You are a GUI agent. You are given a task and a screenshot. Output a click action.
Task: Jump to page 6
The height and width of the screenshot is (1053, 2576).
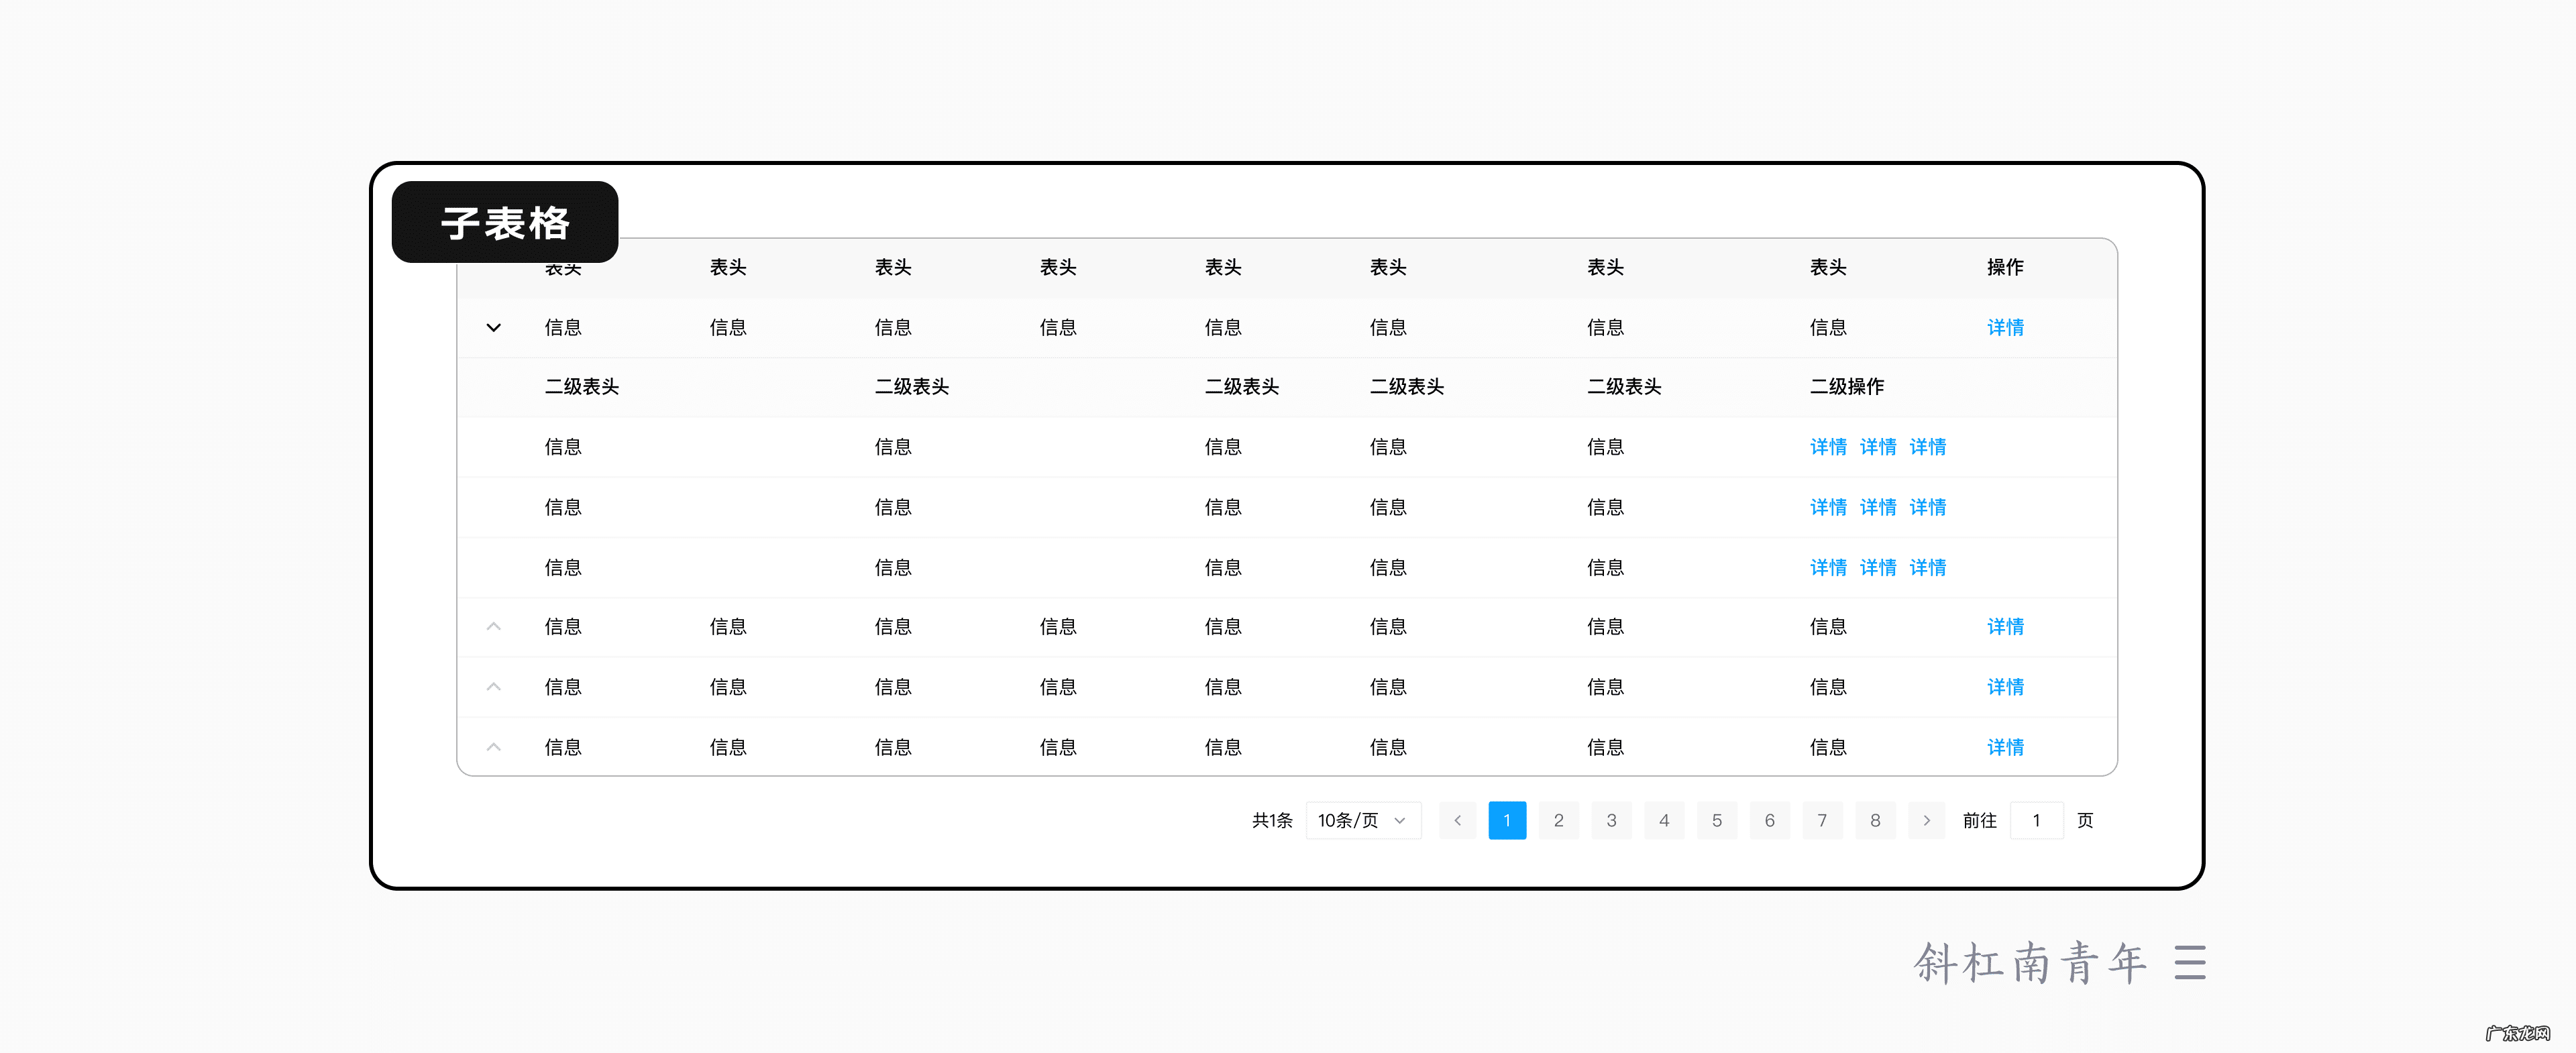1770,820
